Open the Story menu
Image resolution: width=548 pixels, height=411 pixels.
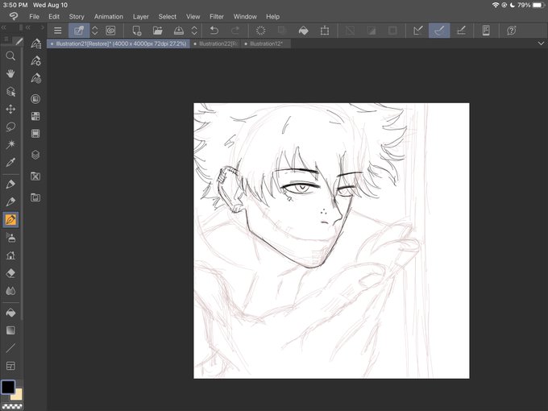77,16
